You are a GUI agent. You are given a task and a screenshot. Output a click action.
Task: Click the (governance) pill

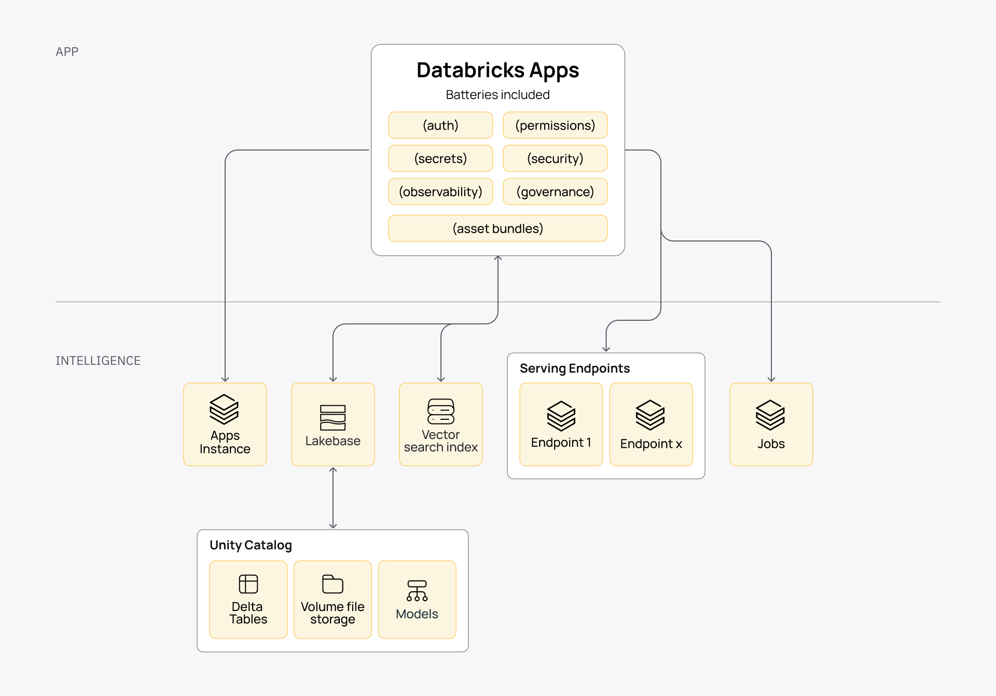pos(555,191)
